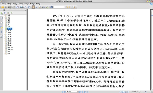Switch to single page layout
153x93 pixels.
tap(121, 92)
